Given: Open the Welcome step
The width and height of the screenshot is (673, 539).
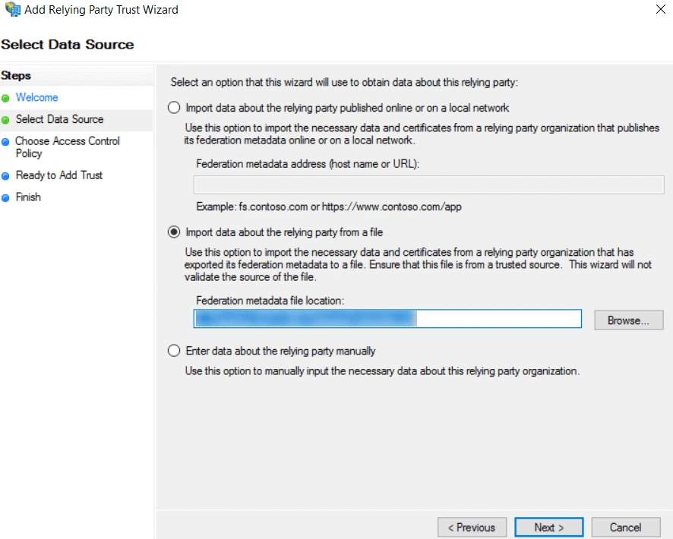Looking at the screenshot, I should point(36,98).
